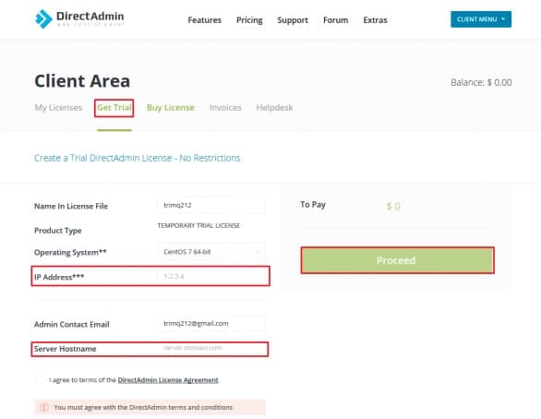Screen dimensions: 541x419
Task: Click the terms and conditions error message
Action: pyautogui.click(x=150, y=407)
